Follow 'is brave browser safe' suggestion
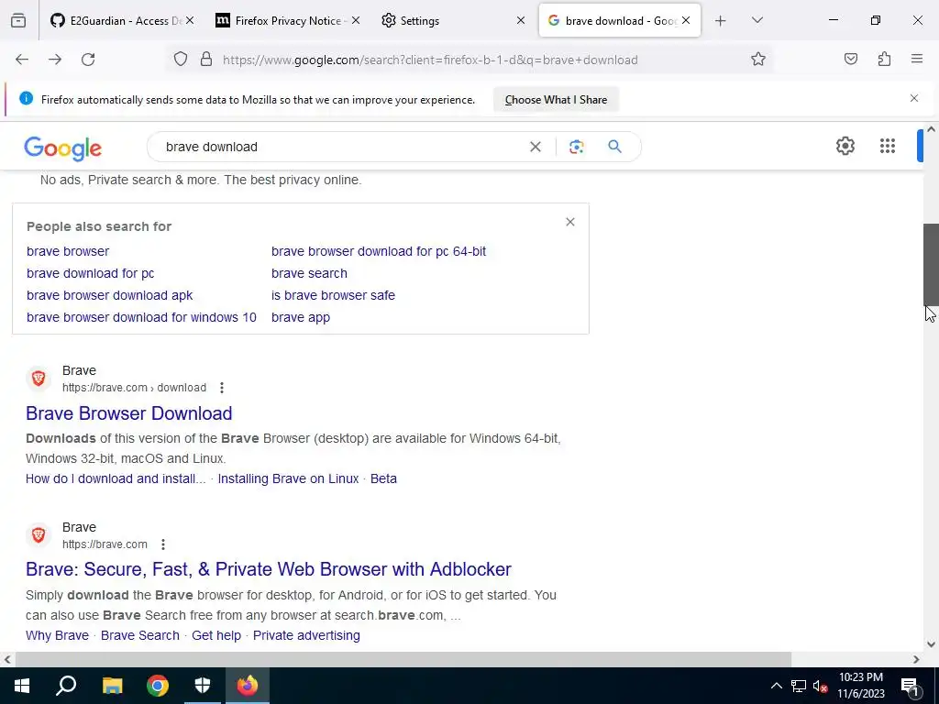Screen dimensions: 939x704 (x=333, y=296)
